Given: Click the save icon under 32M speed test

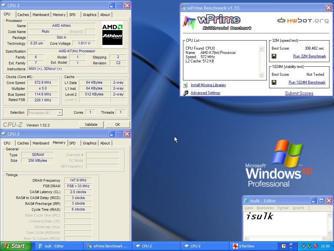Looking at the screenshot, I should click(274, 56).
